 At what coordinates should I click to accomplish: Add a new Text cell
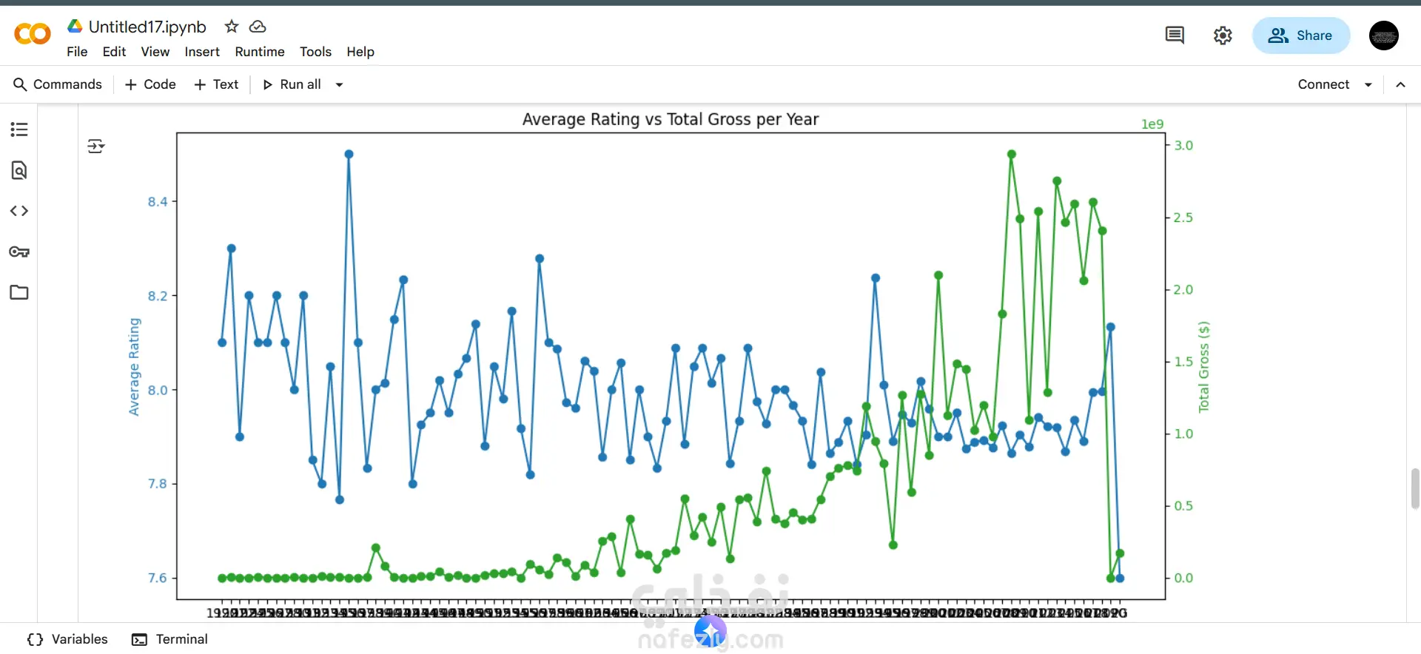tap(216, 84)
